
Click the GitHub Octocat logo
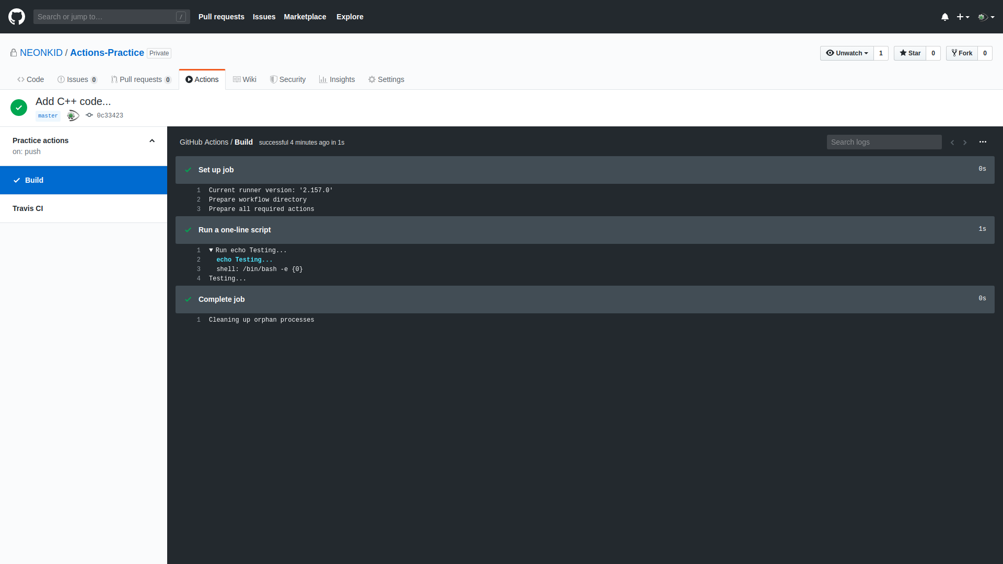17,17
